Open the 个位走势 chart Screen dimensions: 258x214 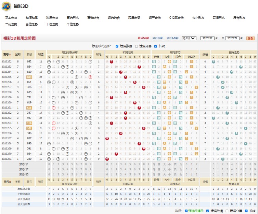[x=73, y=24]
